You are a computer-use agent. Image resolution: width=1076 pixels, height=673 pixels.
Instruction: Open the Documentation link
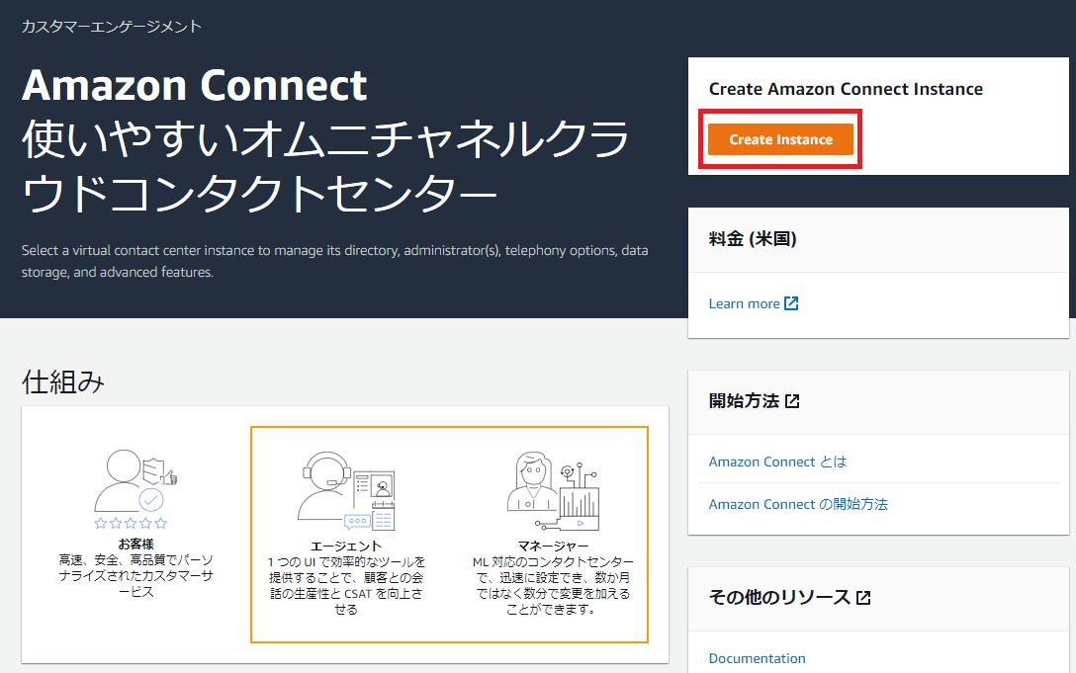pos(757,658)
